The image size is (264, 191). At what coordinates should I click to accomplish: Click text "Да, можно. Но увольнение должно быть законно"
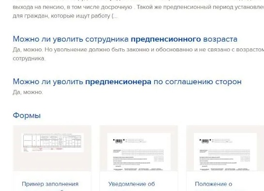81,50
